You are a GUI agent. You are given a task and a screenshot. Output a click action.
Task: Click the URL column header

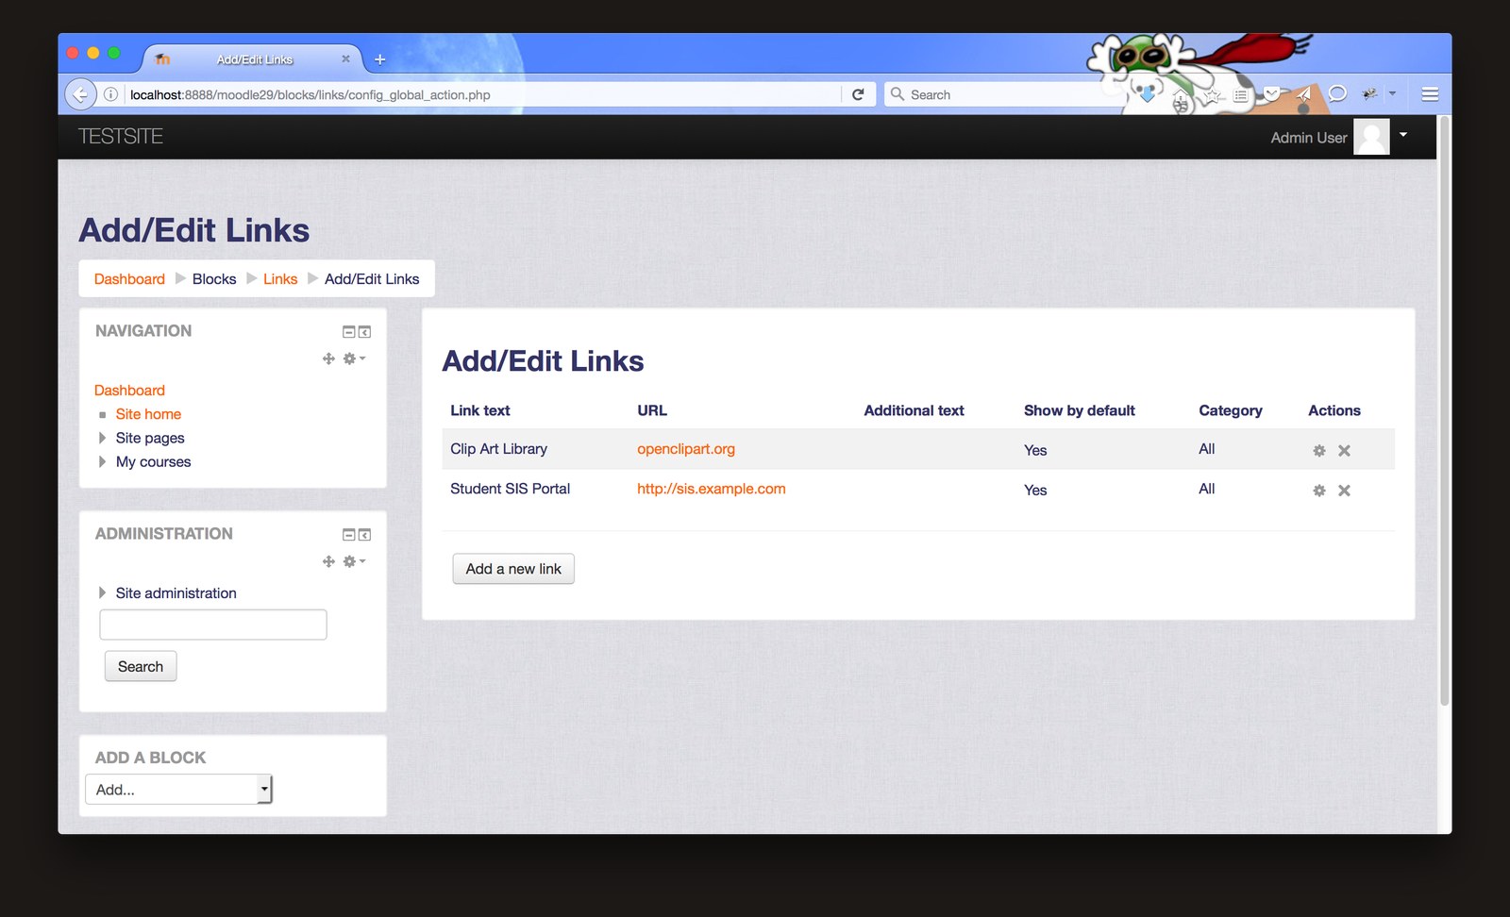[x=652, y=410]
